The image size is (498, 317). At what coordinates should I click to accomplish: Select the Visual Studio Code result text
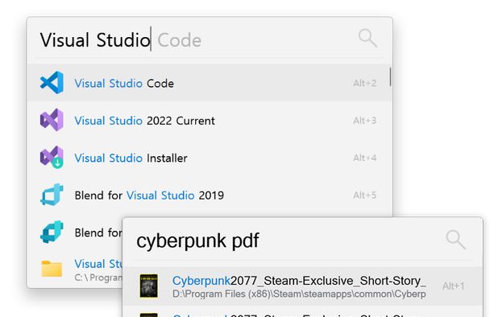(124, 84)
